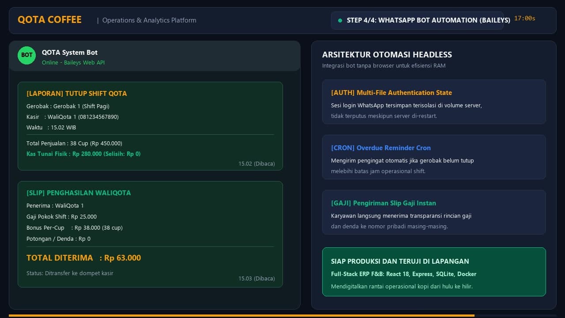
Task: Click the QOTA COFFEE logo text
Action: [x=49, y=20]
